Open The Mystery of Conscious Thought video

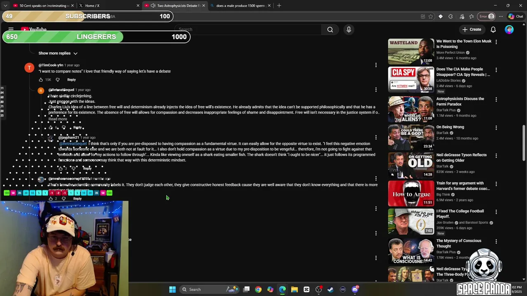click(x=459, y=243)
